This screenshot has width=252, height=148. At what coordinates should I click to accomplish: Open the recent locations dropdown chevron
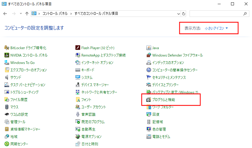point(21,14)
